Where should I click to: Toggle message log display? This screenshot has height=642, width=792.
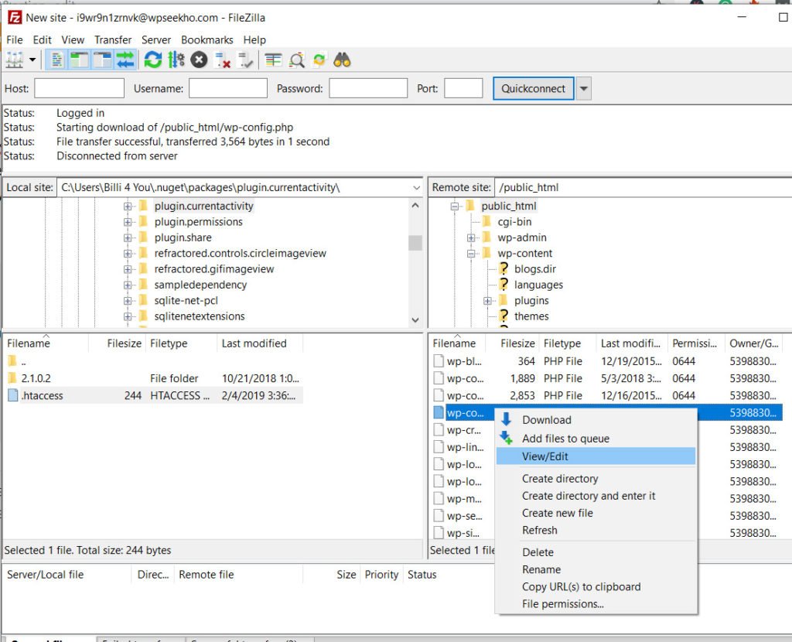(56, 60)
